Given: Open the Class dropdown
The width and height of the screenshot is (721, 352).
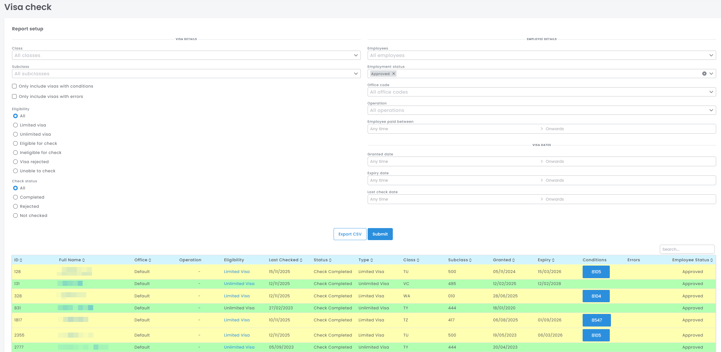Looking at the screenshot, I should 186,56.
